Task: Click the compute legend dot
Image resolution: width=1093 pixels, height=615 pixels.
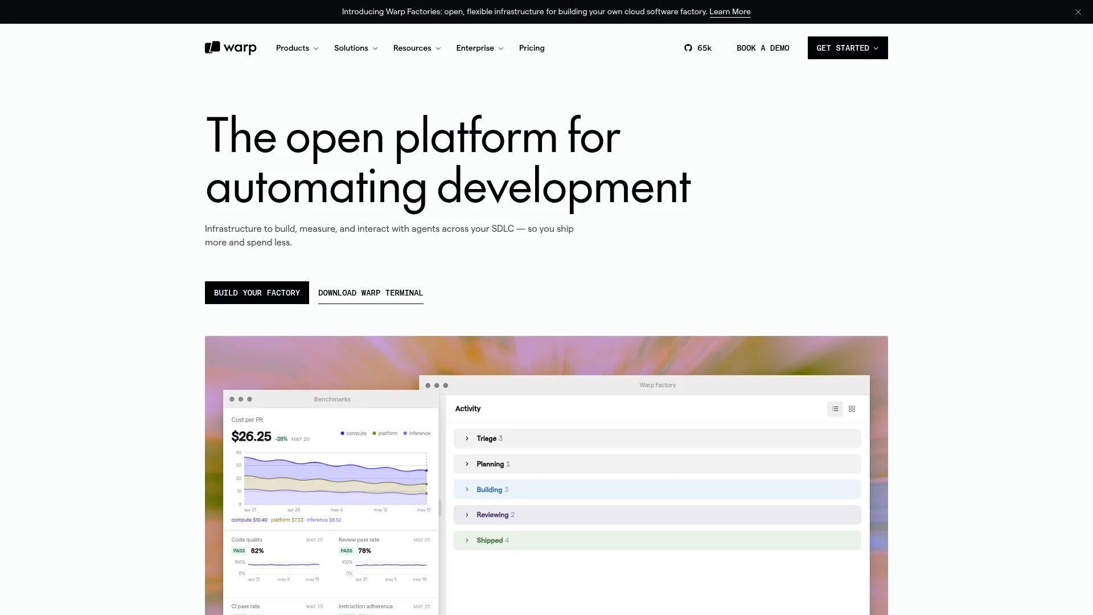Action: tap(342, 433)
